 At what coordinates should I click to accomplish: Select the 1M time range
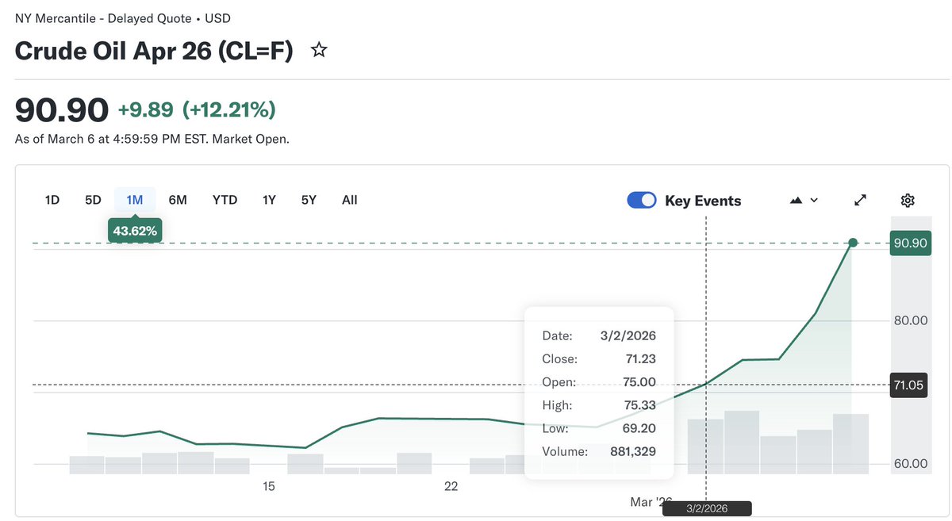(x=135, y=200)
